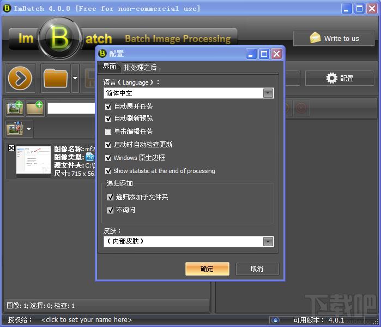Click the red icon in task toolbar
The width and height of the screenshot is (381, 327).
[301, 108]
